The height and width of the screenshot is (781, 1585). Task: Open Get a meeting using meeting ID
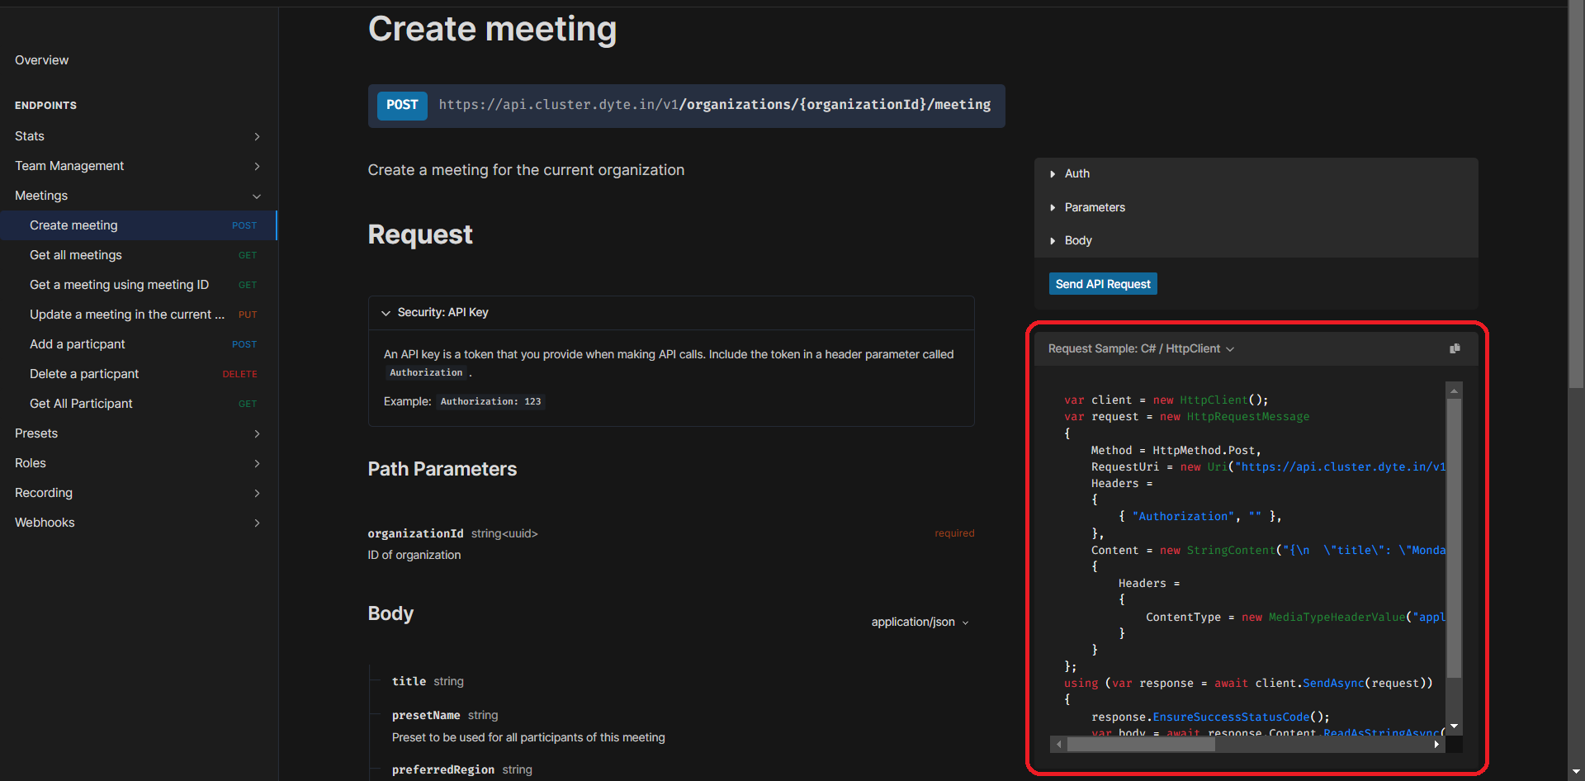(x=138, y=285)
